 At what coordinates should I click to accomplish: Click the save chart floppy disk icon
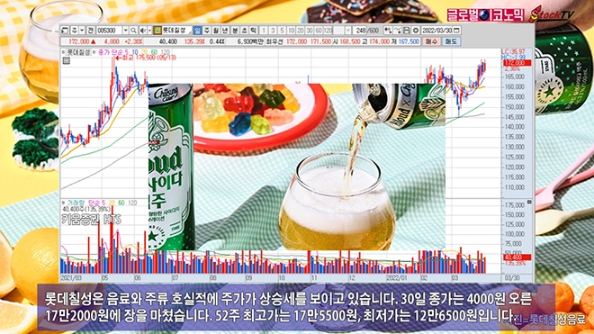pos(407,31)
